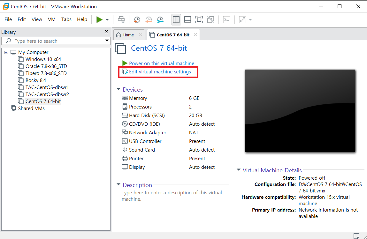This screenshot has width=367, height=239.
Task: Close the Library panel
Action: tap(106, 32)
